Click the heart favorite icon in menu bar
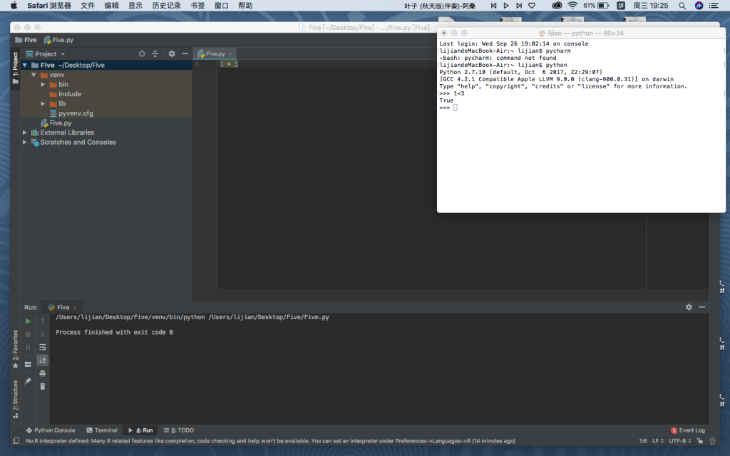This screenshot has height=456, width=730. pyautogui.click(x=532, y=6)
